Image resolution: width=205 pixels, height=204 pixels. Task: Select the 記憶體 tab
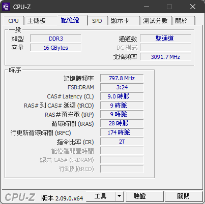(70, 20)
